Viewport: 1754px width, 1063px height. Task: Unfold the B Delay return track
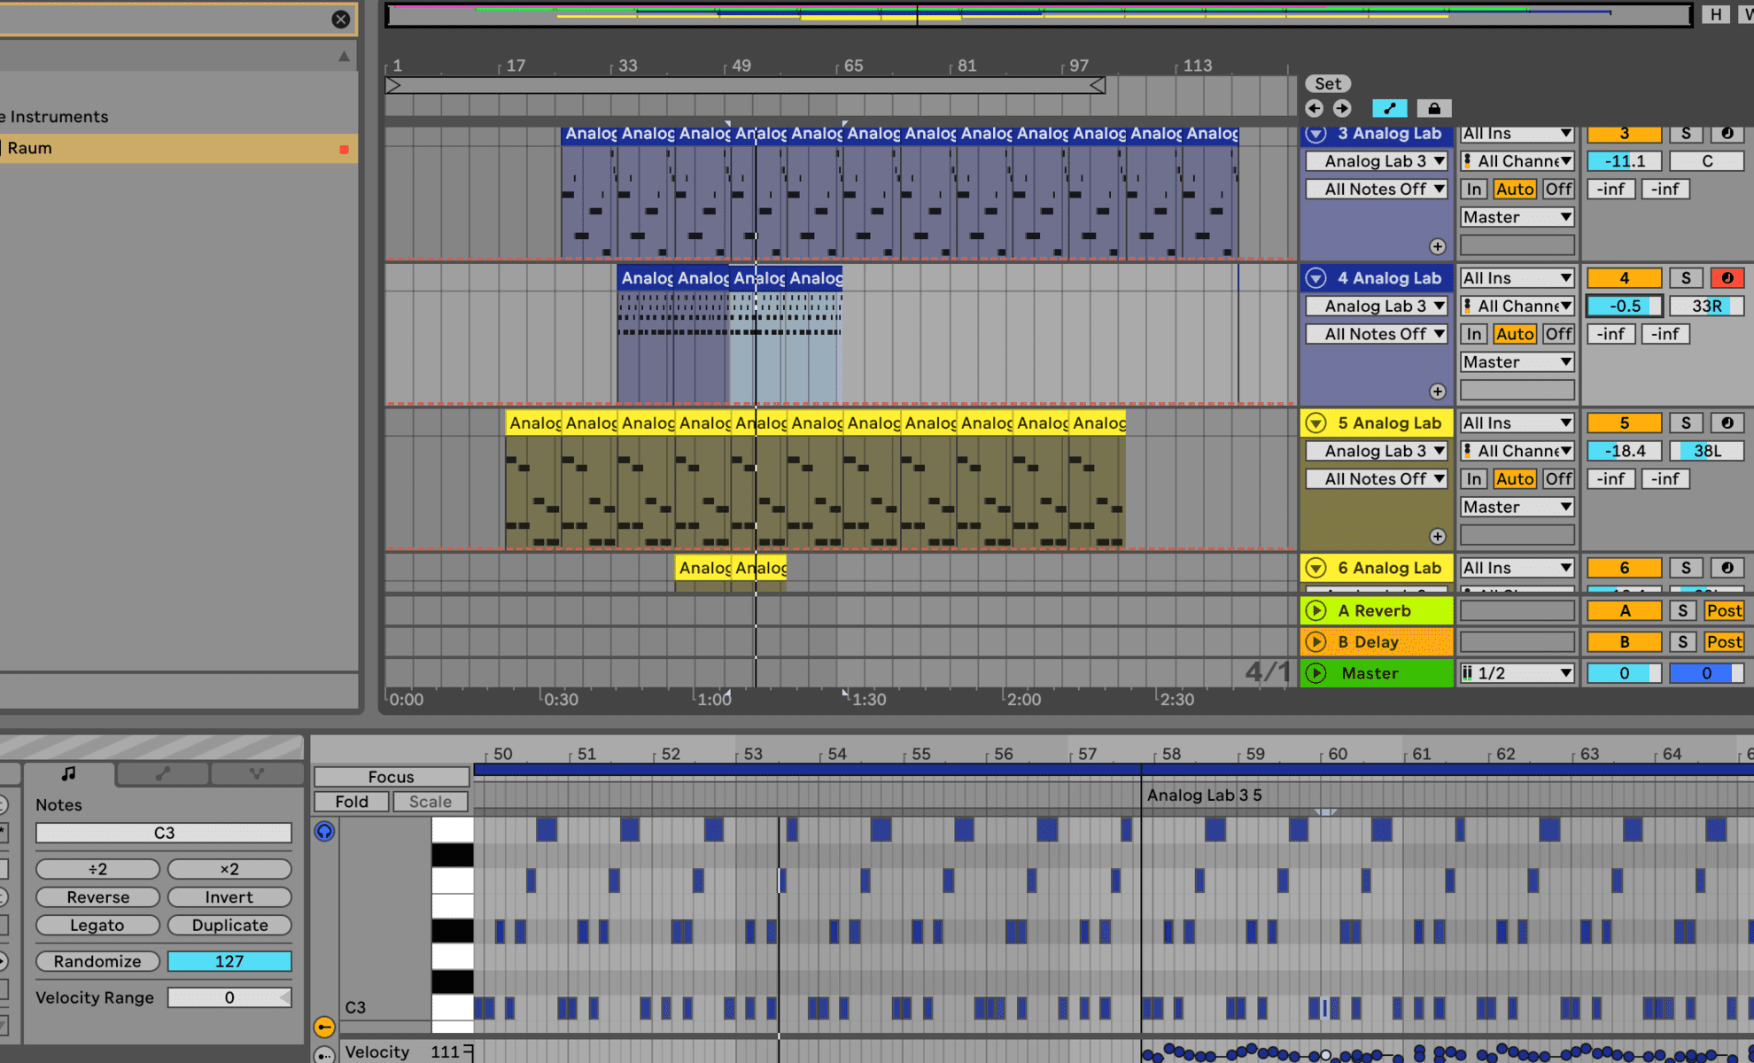1316,641
